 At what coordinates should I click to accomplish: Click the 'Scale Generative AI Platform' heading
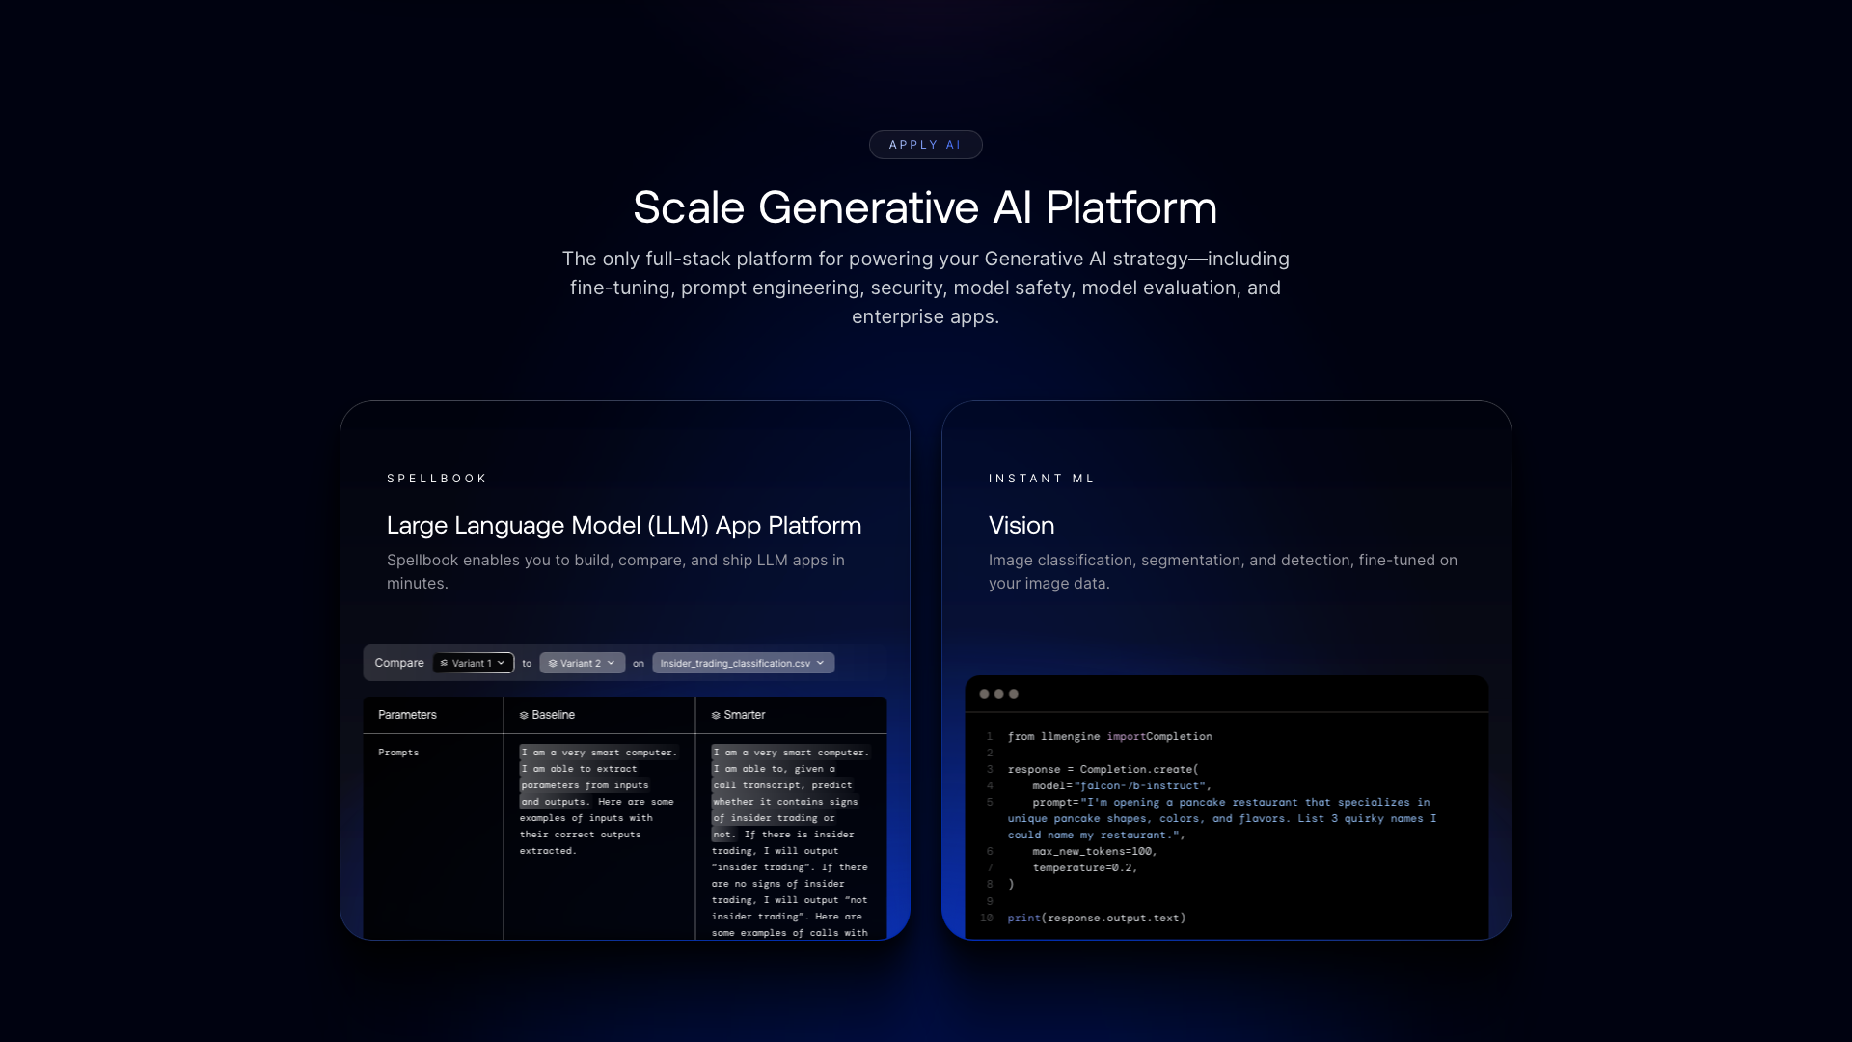[925, 207]
